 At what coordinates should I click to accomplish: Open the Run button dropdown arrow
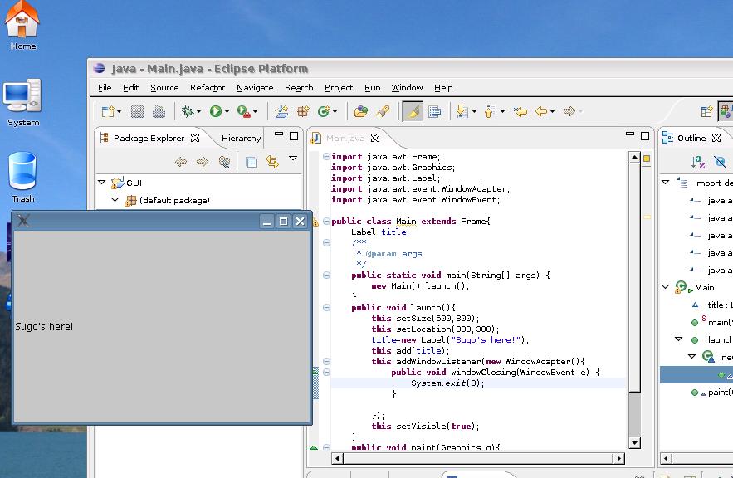227,111
